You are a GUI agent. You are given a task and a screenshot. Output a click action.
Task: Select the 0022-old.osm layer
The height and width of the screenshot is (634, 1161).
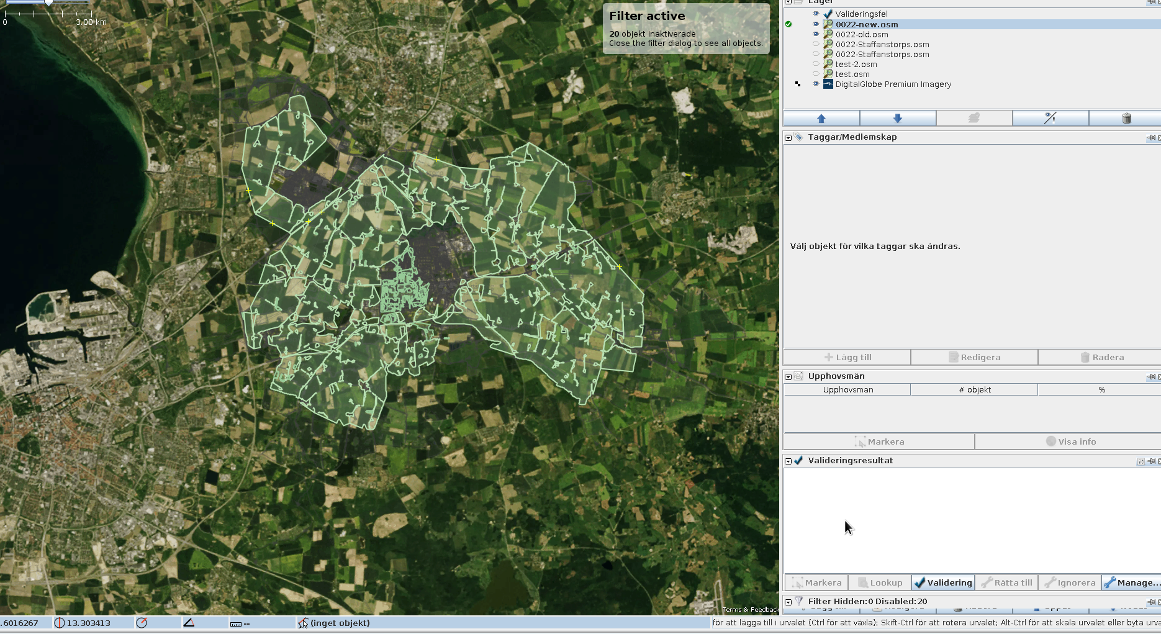(861, 34)
